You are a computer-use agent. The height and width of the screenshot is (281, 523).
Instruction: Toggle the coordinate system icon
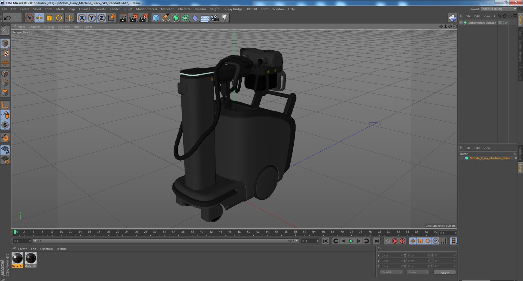[112, 18]
